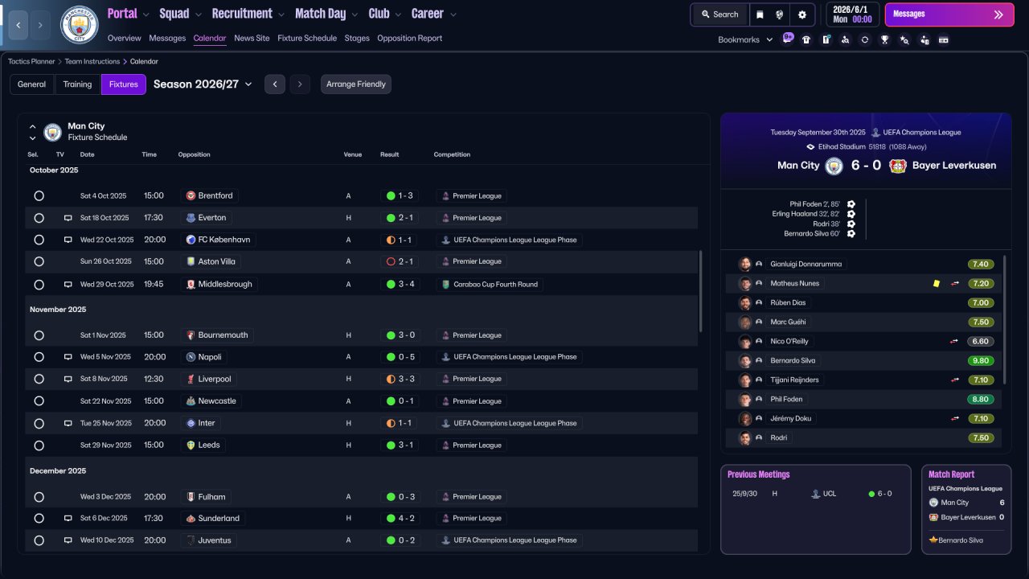1029x579 pixels.
Task: Select the Everton fixture radio button
Action: (x=39, y=218)
